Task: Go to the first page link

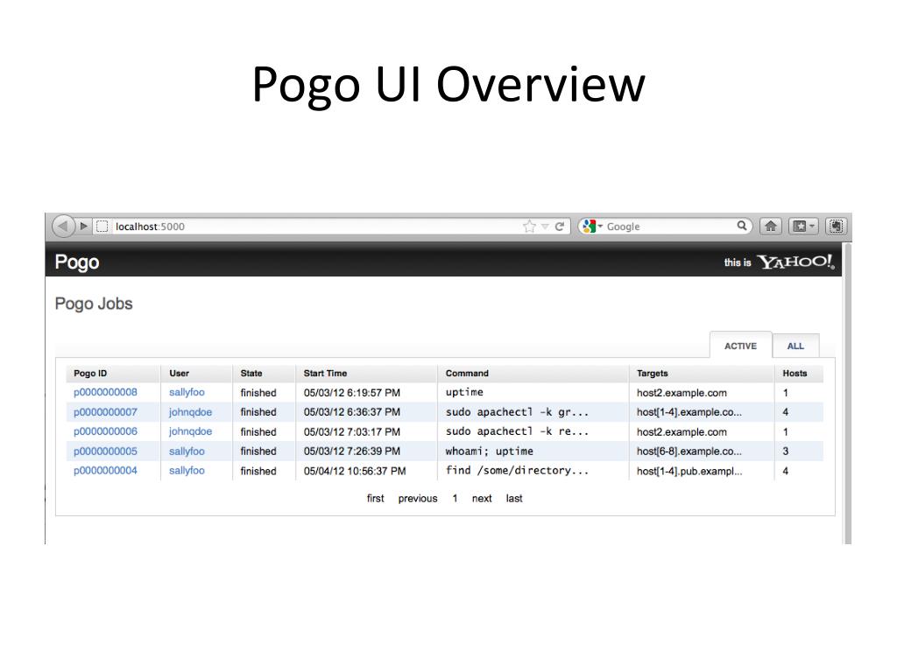Action: 375,498
